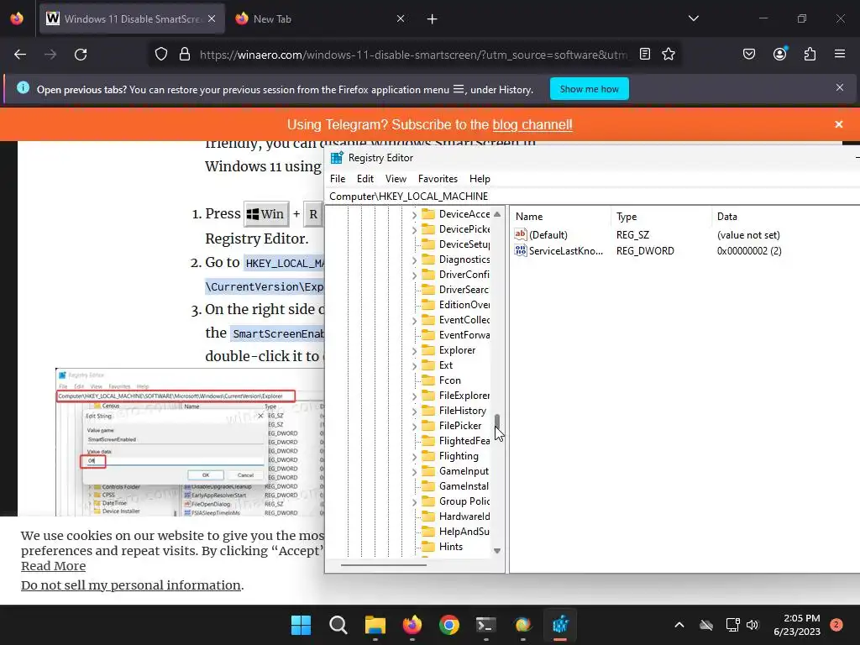Click the EditionOver key folder icon
Screen dimensions: 860x645
tap(428, 304)
